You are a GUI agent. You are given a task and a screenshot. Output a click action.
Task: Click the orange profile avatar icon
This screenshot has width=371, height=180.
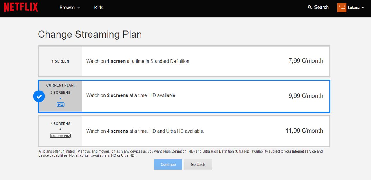pyautogui.click(x=342, y=8)
